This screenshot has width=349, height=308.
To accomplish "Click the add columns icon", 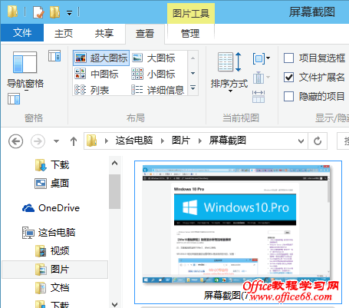I will pos(262,78).
